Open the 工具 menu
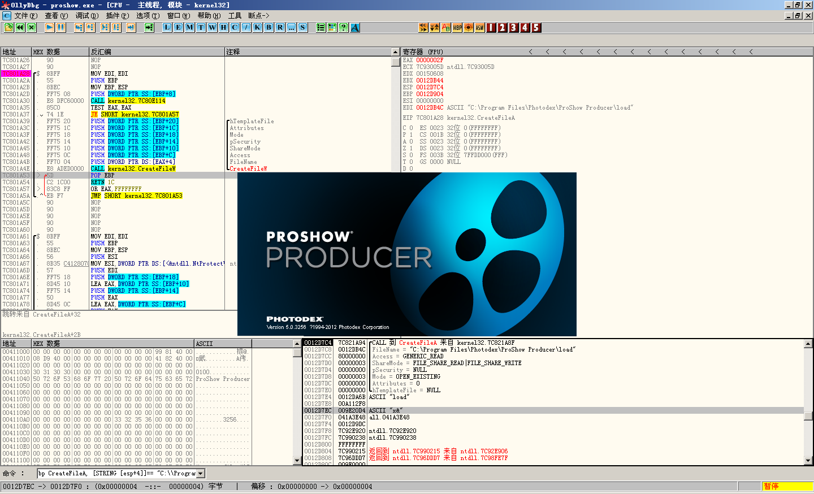This screenshot has height=494, width=814. tap(235, 16)
